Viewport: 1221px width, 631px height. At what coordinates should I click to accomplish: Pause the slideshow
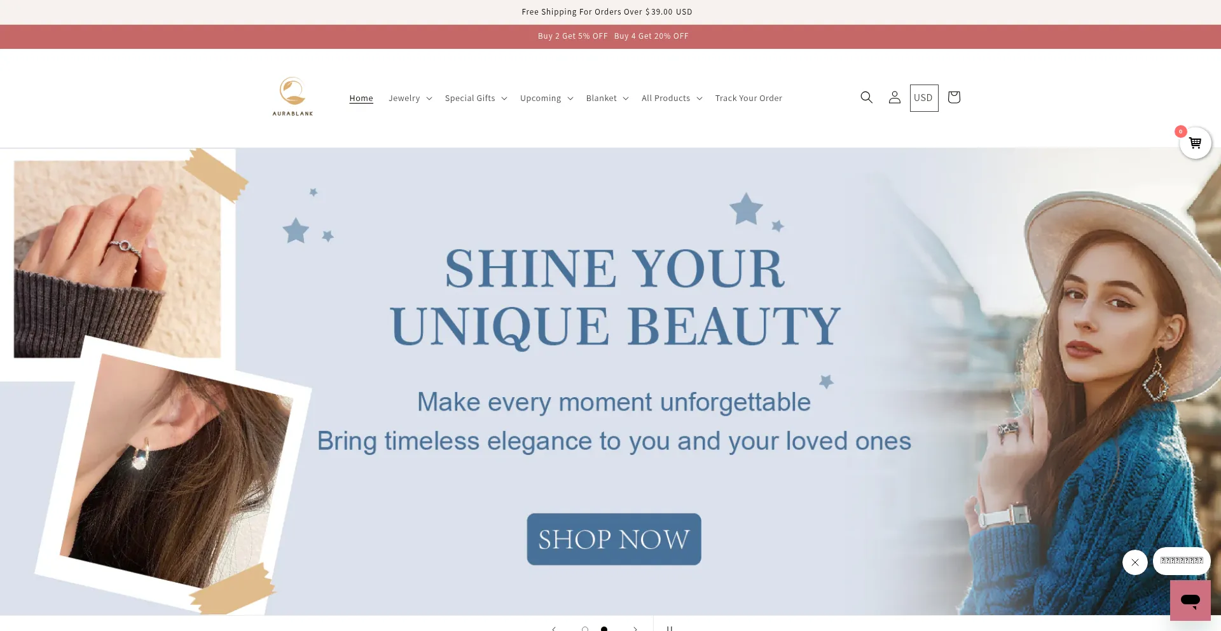(x=669, y=628)
